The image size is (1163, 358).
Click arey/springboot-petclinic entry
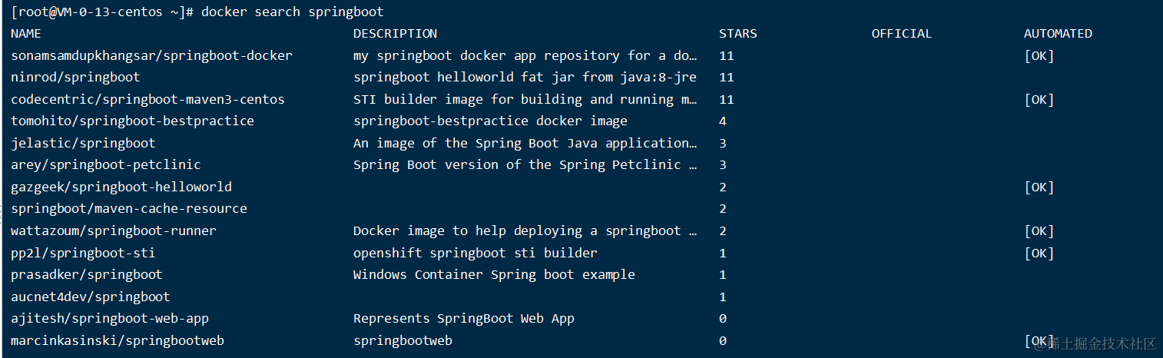coord(105,165)
